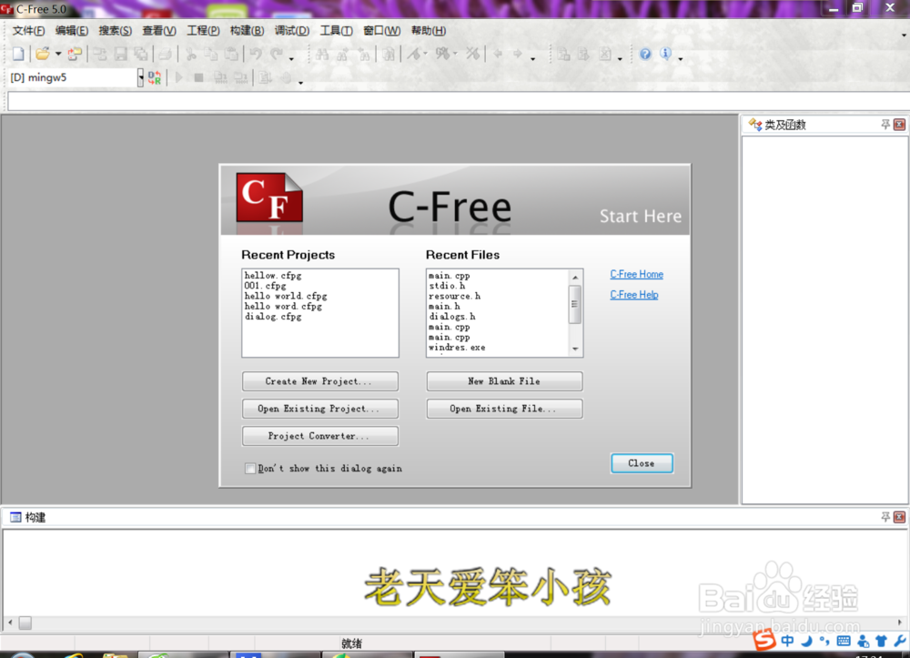Click the Save All toolbar icon
The height and width of the screenshot is (658, 910).
click(141, 54)
